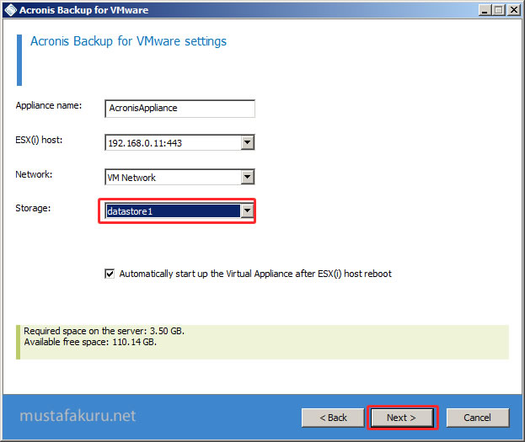The width and height of the screenshot is (525, 442).
Task: Click the 'Network:' label
Action: 34,174
